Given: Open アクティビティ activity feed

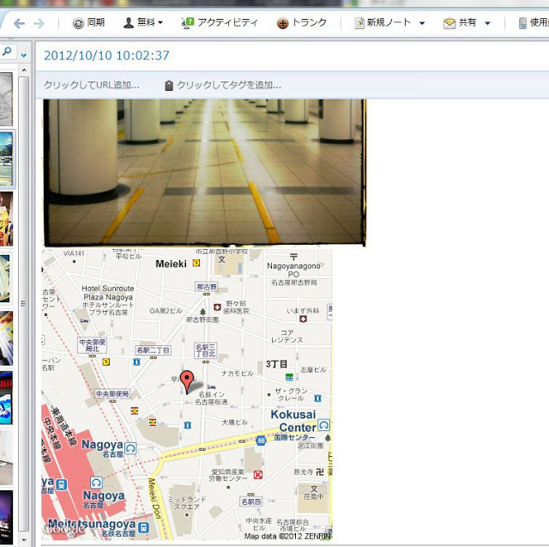Looking at the screenshot, I should [x=220, y=23].
